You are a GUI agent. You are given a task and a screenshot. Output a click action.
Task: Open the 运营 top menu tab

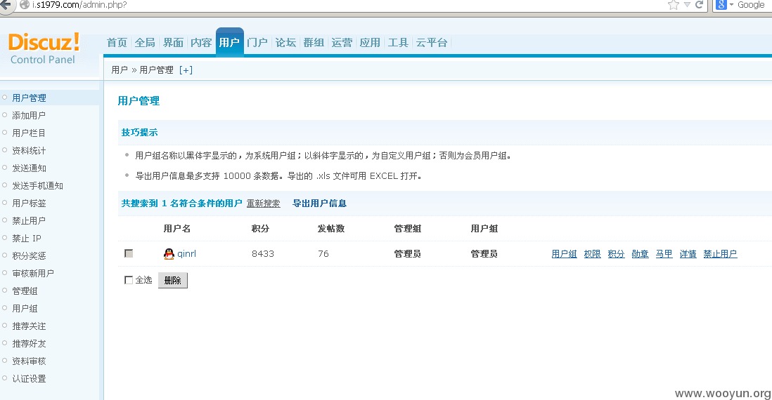342,43
